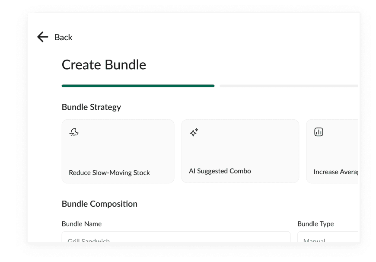The width and height of the screenshot is (376, 262).
Task: Click the "Reduce Slow-Moving Stock" label text
Action: coord(109,173)
